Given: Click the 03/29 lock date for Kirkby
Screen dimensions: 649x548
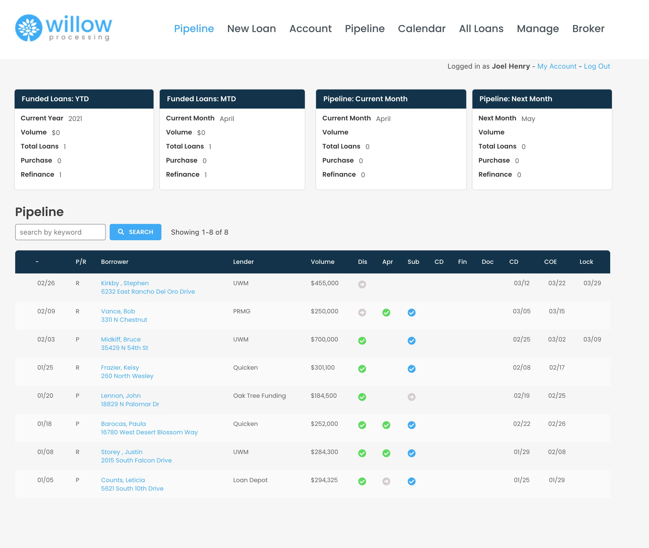Looking at the screenshot, I should (x=592, y=283).
